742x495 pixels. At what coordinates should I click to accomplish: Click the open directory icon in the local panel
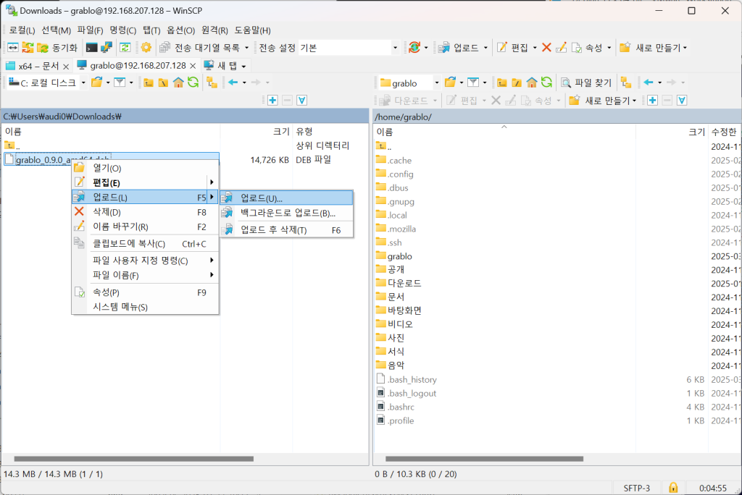pos(97,82)
